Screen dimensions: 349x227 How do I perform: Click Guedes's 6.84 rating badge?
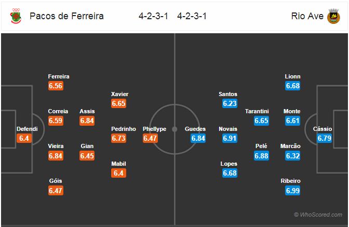tap(198, 138)
